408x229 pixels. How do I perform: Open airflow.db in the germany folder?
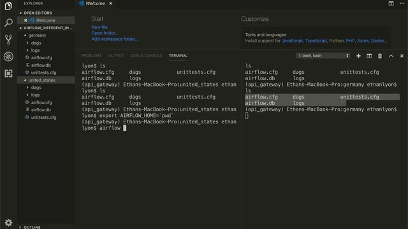click(x=41, y=65)
